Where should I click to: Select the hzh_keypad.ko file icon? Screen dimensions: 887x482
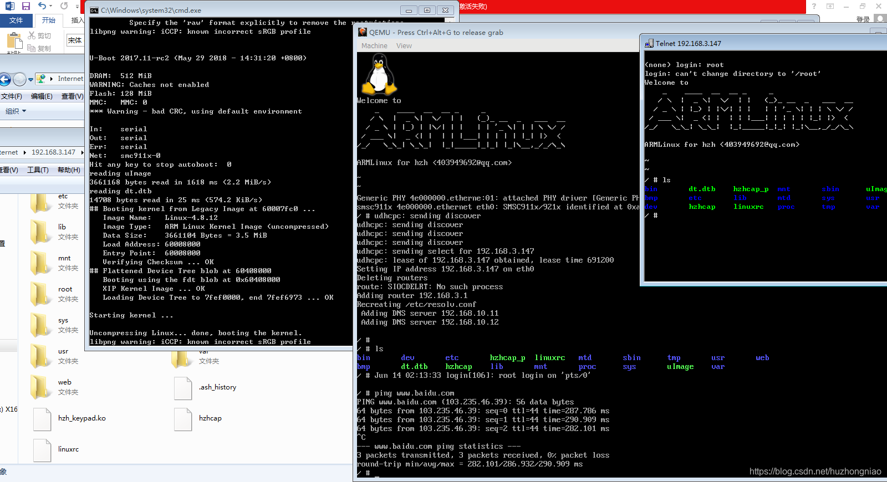(x=42, y=419)
